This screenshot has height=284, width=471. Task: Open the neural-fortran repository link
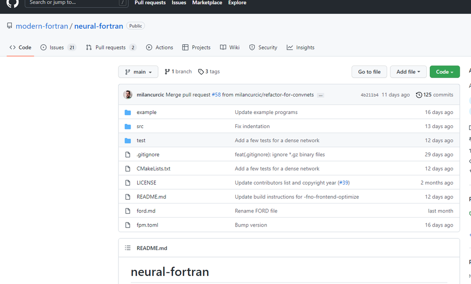(x=99, y=26)
